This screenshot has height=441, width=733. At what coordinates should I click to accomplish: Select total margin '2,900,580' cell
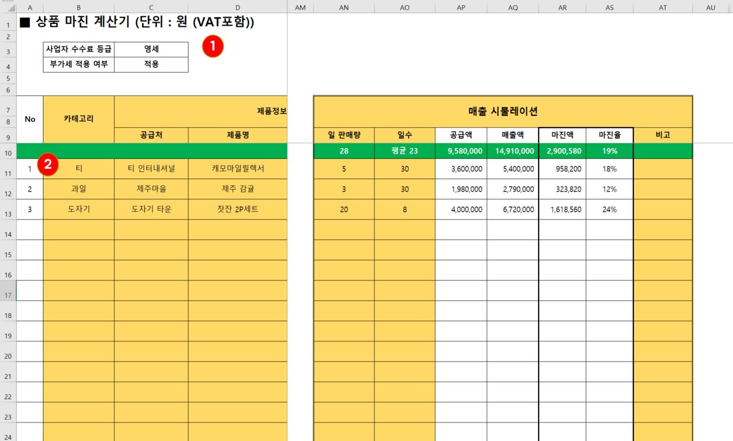(562, 151)
